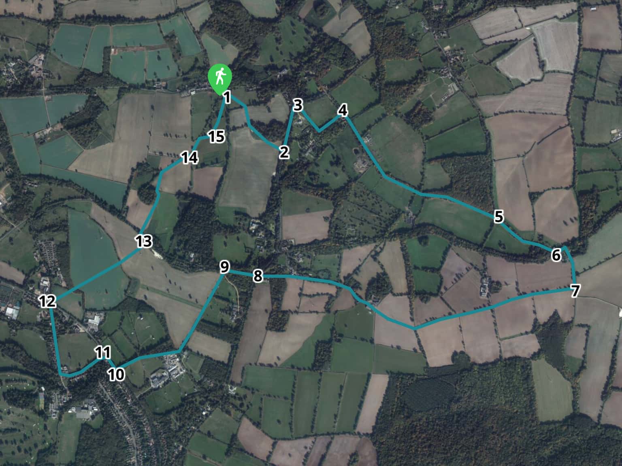Click the teal route line between 4 and 5
The width and height of the screenshot is (622, 466).
click(421, 195)
